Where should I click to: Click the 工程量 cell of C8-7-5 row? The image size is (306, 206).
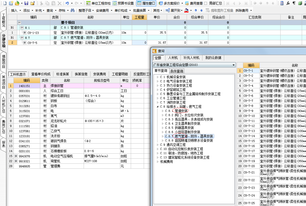click(x=139, y=43)
